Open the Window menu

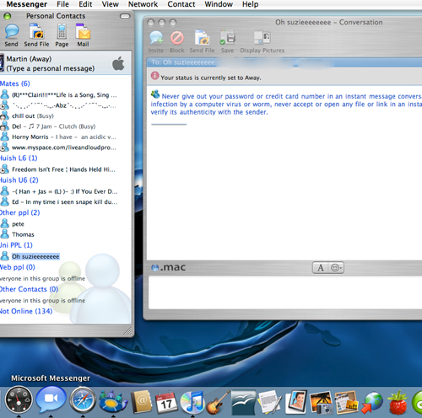tap(219, 4)
